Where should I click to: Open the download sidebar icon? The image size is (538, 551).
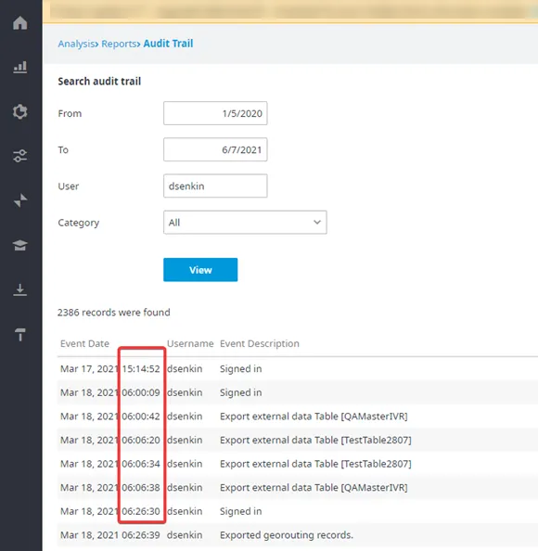(20, 289)
